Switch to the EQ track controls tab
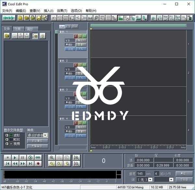The height and width of the screenshot is (190, 195). pyautogui.click(x=68, y=26)
